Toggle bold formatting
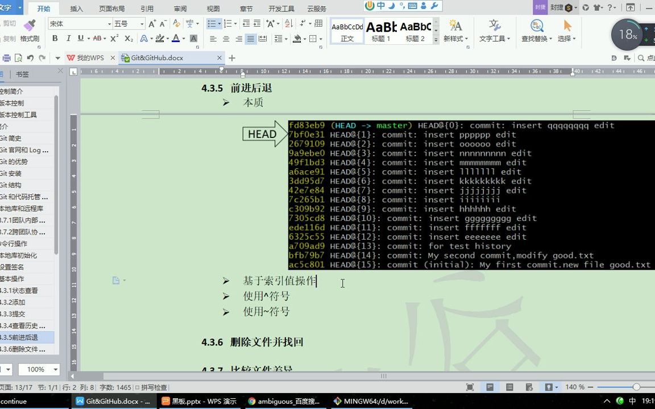655x409 pixels. tap(55, 39)
